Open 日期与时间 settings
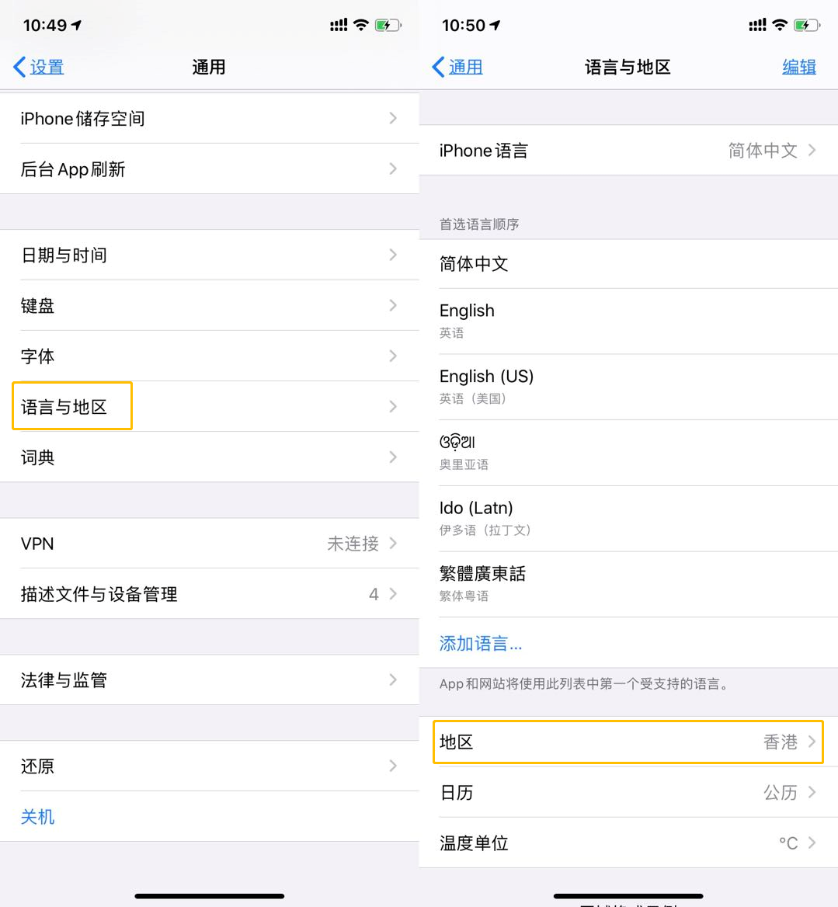The width and height of the screenshot is (838, 907). [x=210, y=255]
